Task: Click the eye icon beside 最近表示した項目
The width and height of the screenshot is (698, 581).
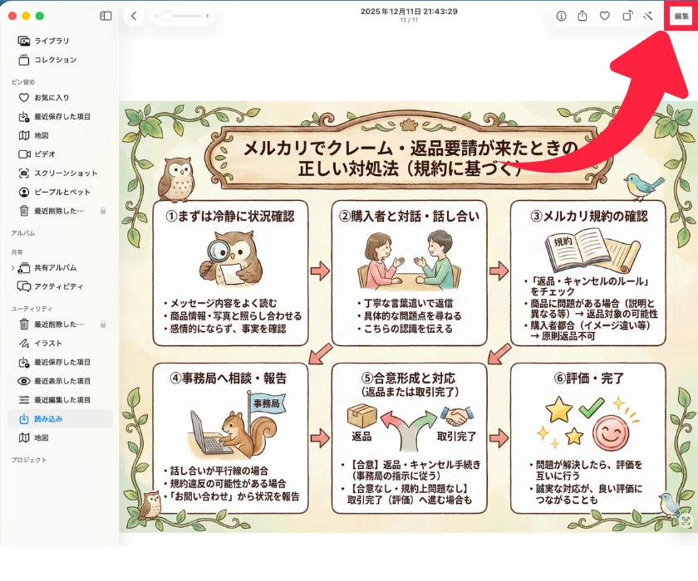Action: pyautogui.click(x=24, y=381)
